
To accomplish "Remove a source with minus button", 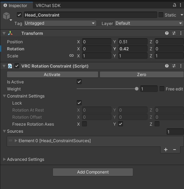I will click(x=175, y=150).
